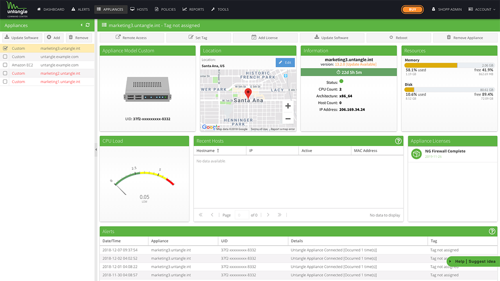
Task: Edit the appliance location
Action: click(285, 63)
